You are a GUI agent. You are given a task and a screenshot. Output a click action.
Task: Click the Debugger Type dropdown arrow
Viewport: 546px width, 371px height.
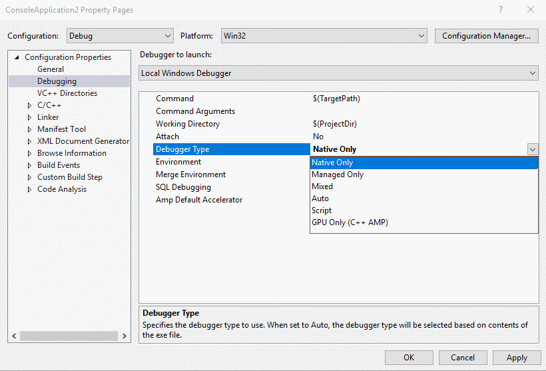(x=533, y=149)
